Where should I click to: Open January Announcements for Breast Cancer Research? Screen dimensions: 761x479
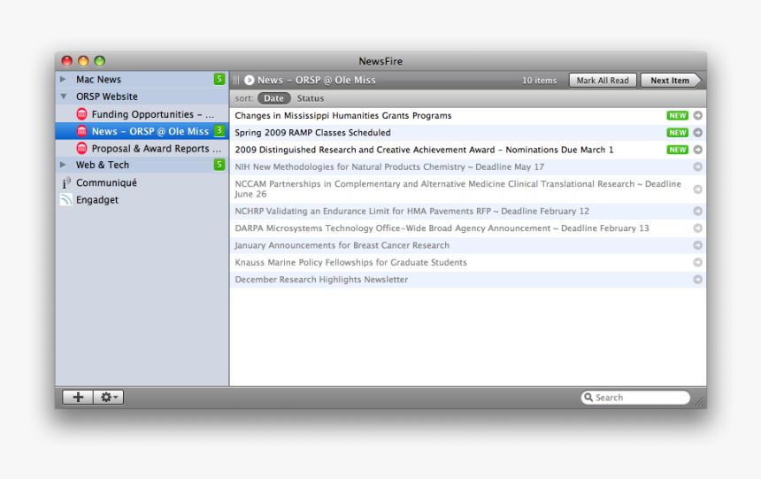pyautogui.click(x=468, y=245)
